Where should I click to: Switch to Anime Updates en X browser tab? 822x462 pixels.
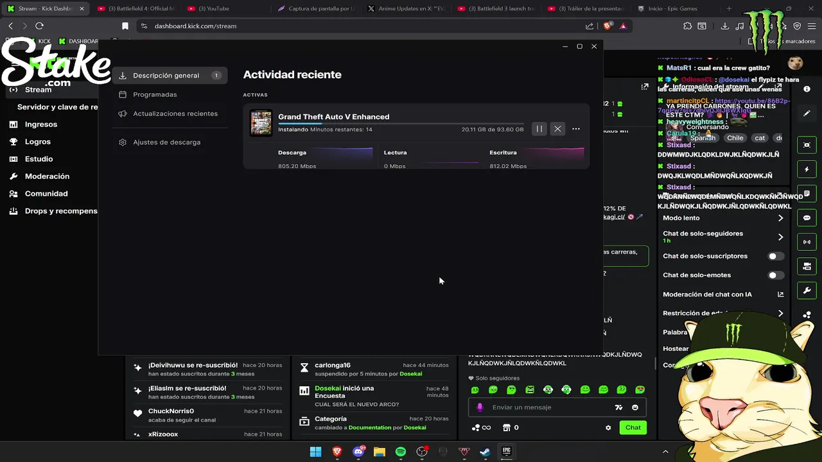[407, 8]
